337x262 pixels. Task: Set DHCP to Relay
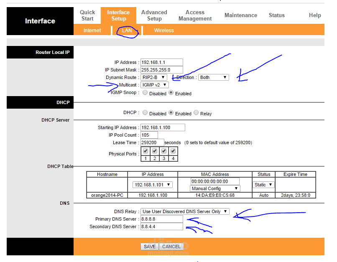pos(196,112)
